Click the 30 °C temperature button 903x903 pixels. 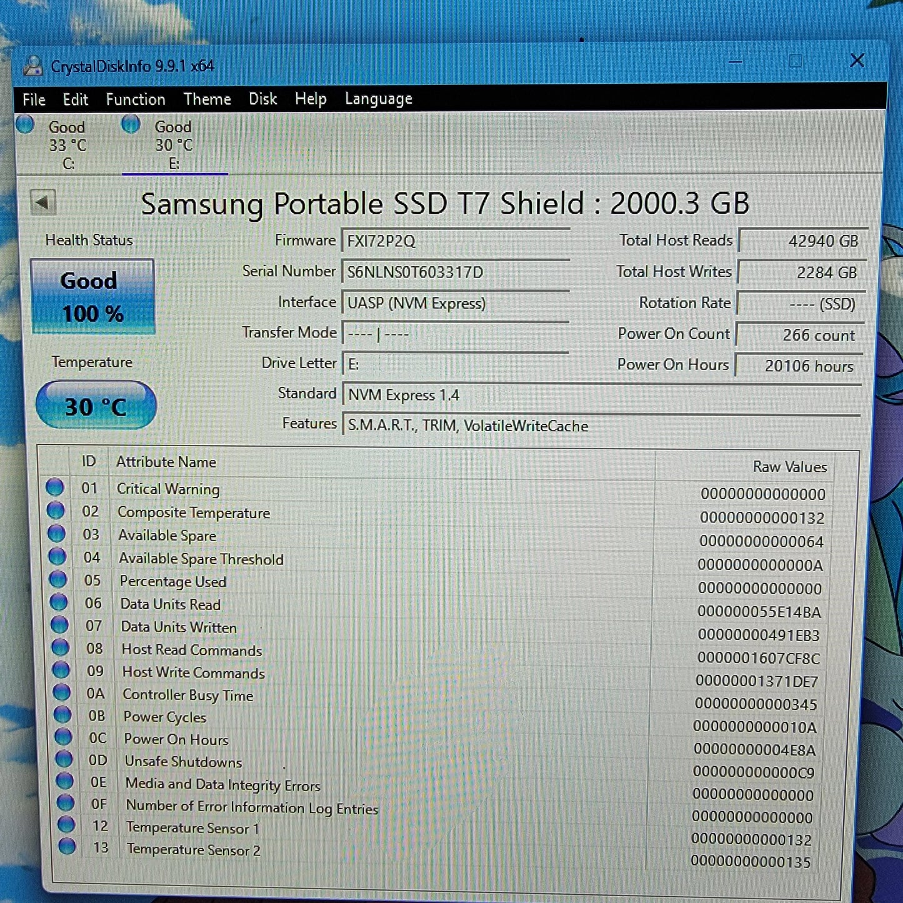(96, 406)
